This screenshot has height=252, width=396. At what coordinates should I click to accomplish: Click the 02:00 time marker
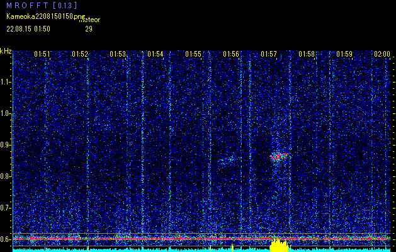click(x=382, y=54)
